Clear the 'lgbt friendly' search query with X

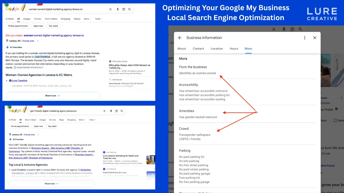(x=105, y=111)
